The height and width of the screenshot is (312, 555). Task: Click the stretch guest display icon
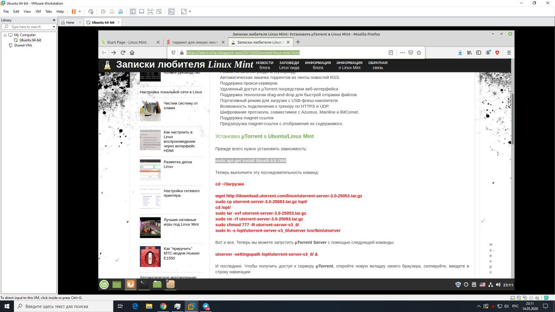184,11
